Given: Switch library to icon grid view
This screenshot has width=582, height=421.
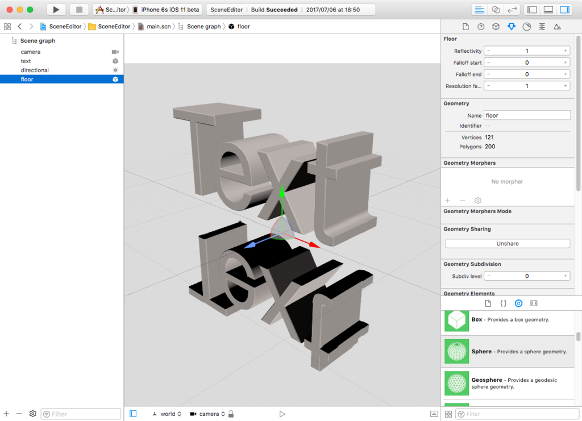Looking at the screenshot, I should tap(448, 414).
